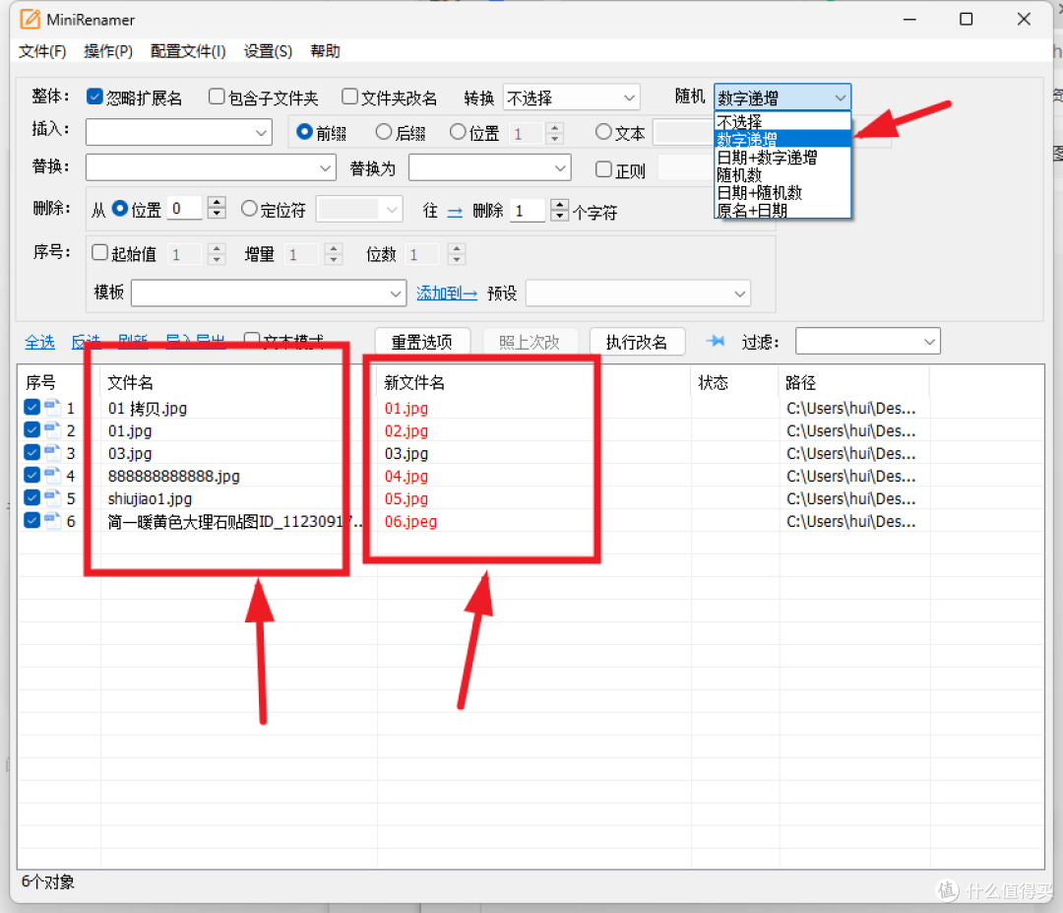The width and height of the screenshot is (1063, 913).
Task: Uncheck row 6 checkbox in file list
Action: 31,520
